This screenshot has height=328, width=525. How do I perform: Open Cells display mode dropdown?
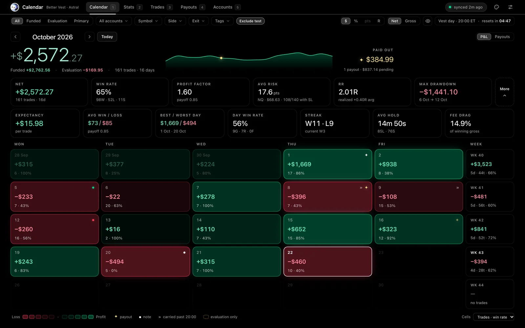pos(493,317)
